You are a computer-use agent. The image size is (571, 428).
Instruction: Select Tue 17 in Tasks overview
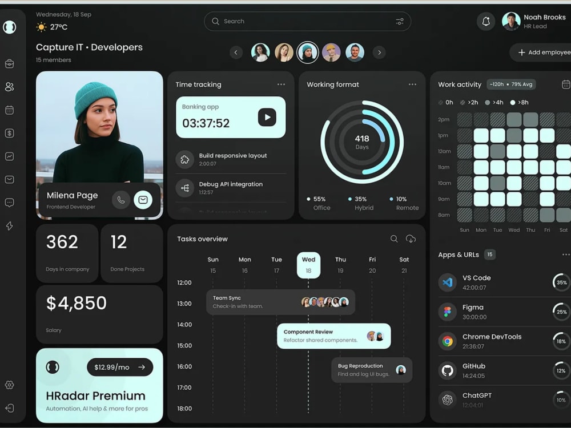click(x=276, y=265)
